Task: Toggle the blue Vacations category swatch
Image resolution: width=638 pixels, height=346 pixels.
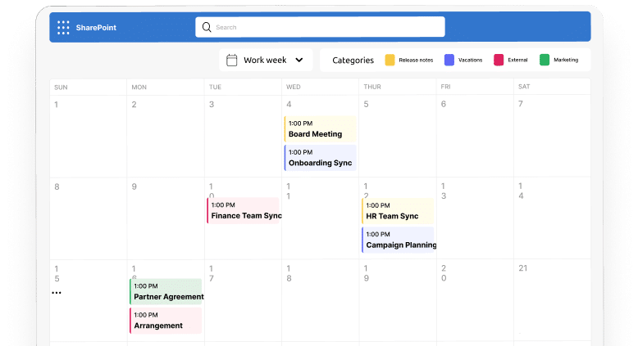Action: pos(449,60)
